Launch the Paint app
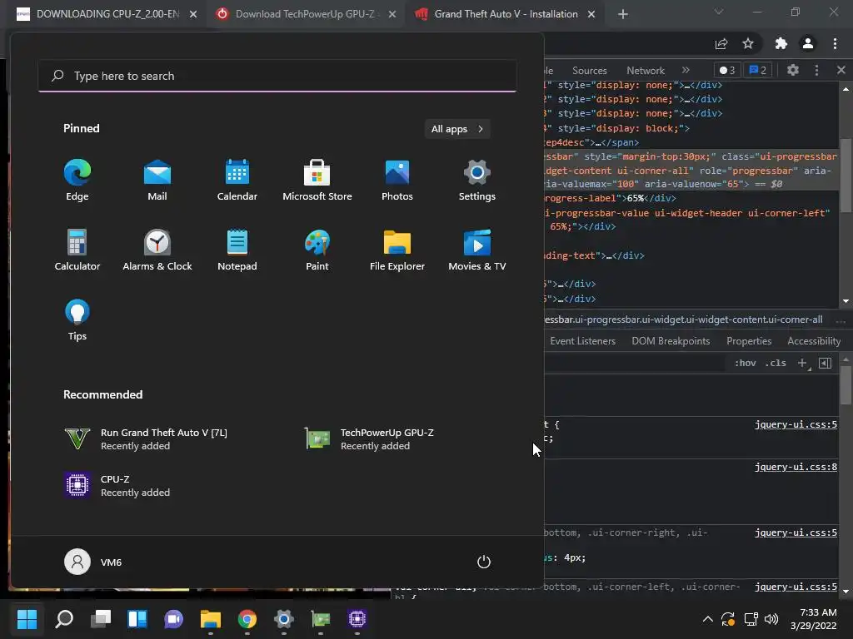Screen dimensions: 853x639 317,250
